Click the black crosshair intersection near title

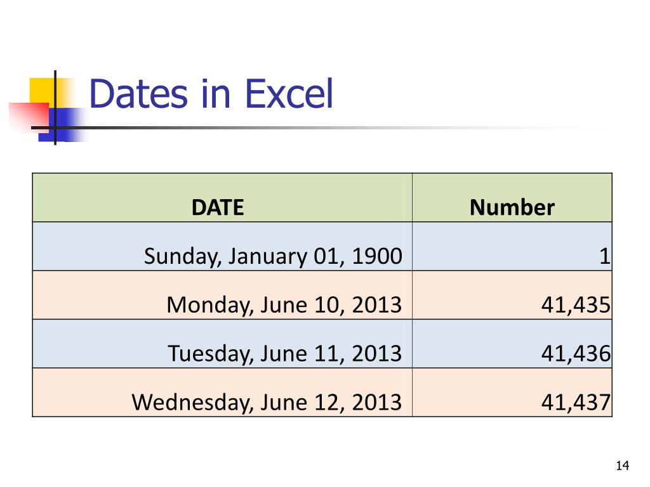(55, 128)
